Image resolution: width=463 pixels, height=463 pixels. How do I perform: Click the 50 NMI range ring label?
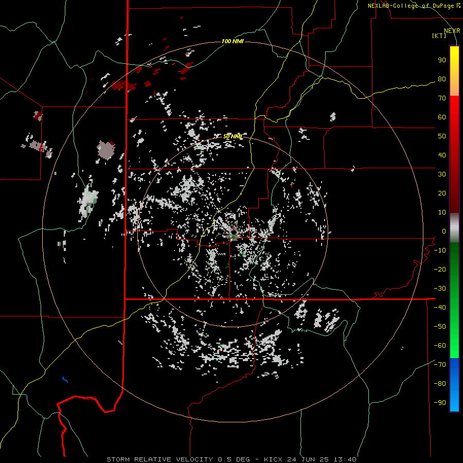[x=233, y=136]
